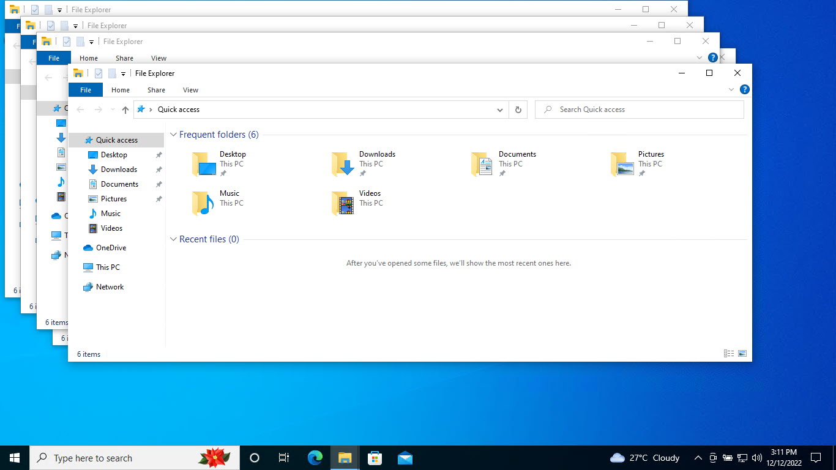Open Microsoft Store from the taskbar
This screenshot has width=836, height=470.
pyautogui.click(x=375, y=457)
